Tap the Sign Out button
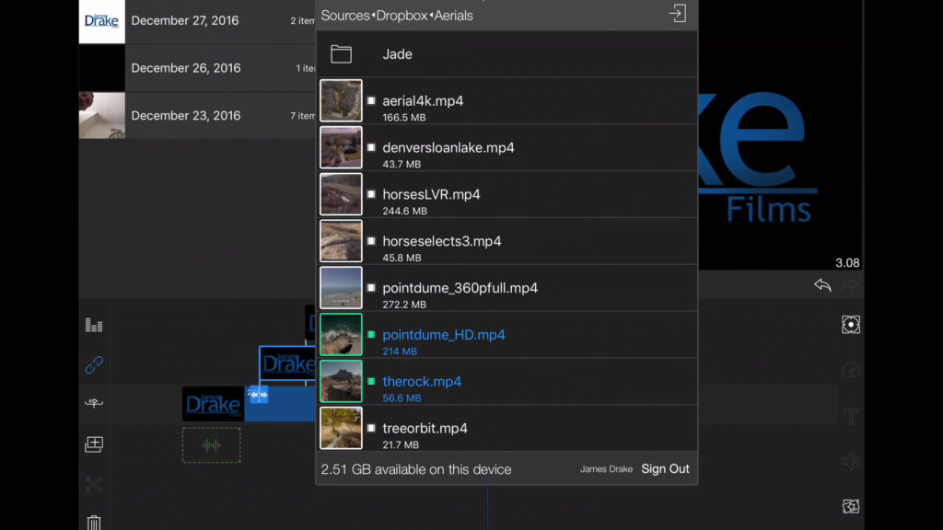 [665, 468]
